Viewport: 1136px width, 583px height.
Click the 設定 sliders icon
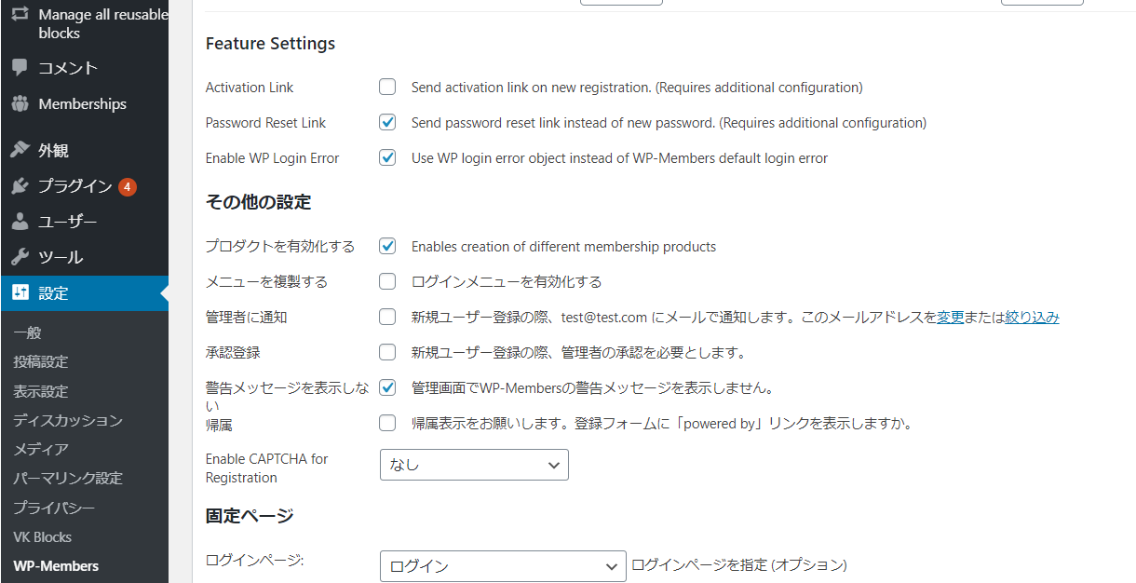tap(20, 292)
